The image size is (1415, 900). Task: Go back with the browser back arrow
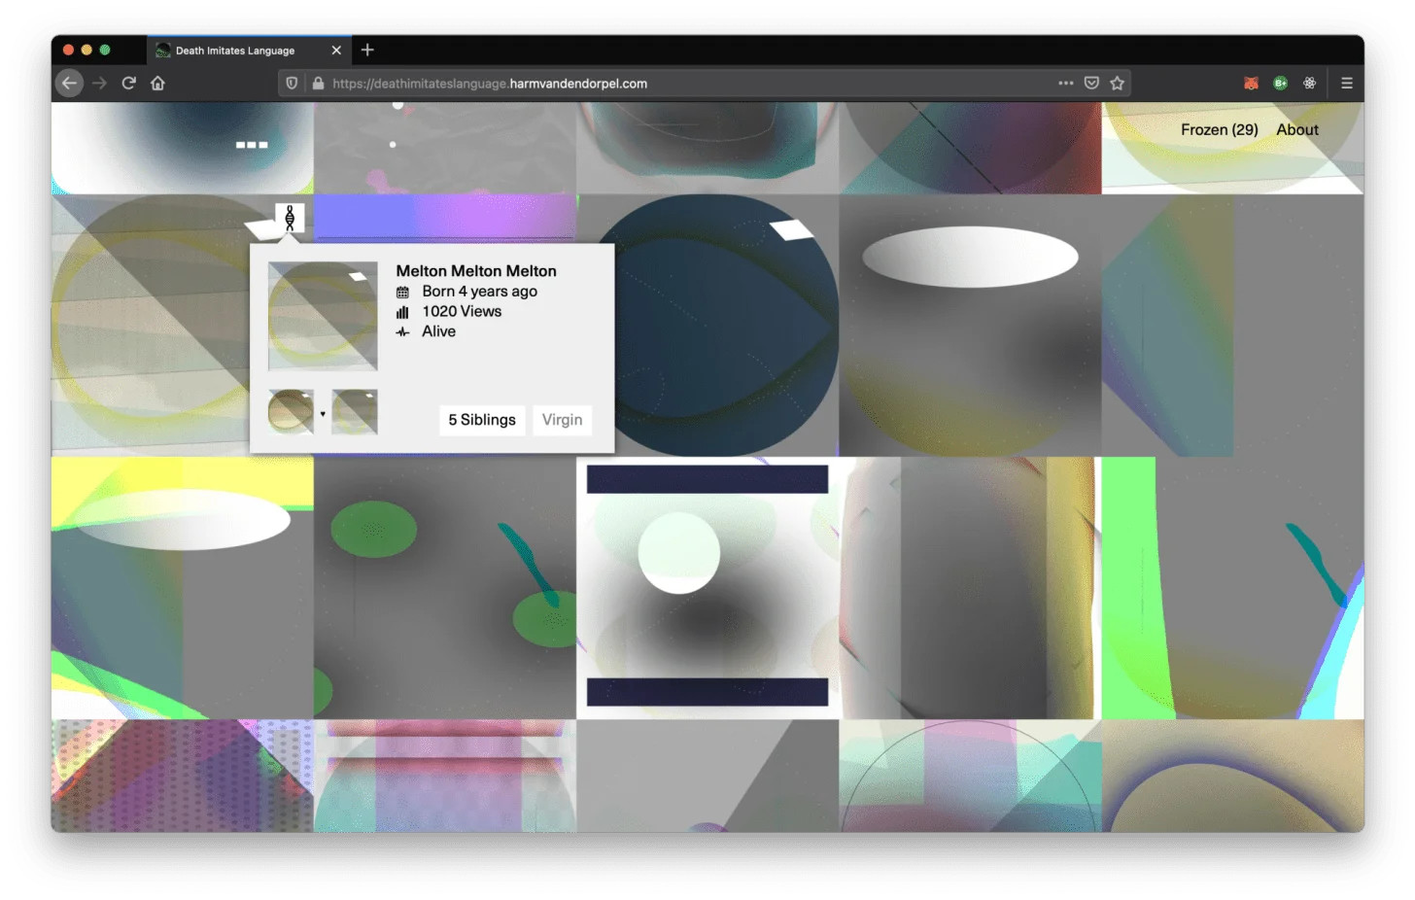(x=69, y=84)
